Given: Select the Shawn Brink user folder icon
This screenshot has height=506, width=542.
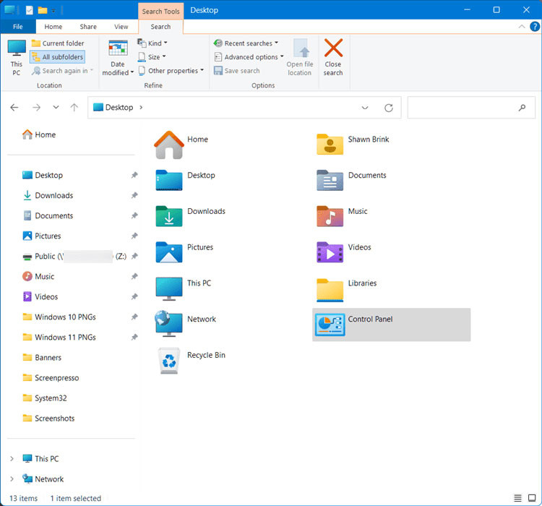Looking at the screenshot, I should [330, 145].
